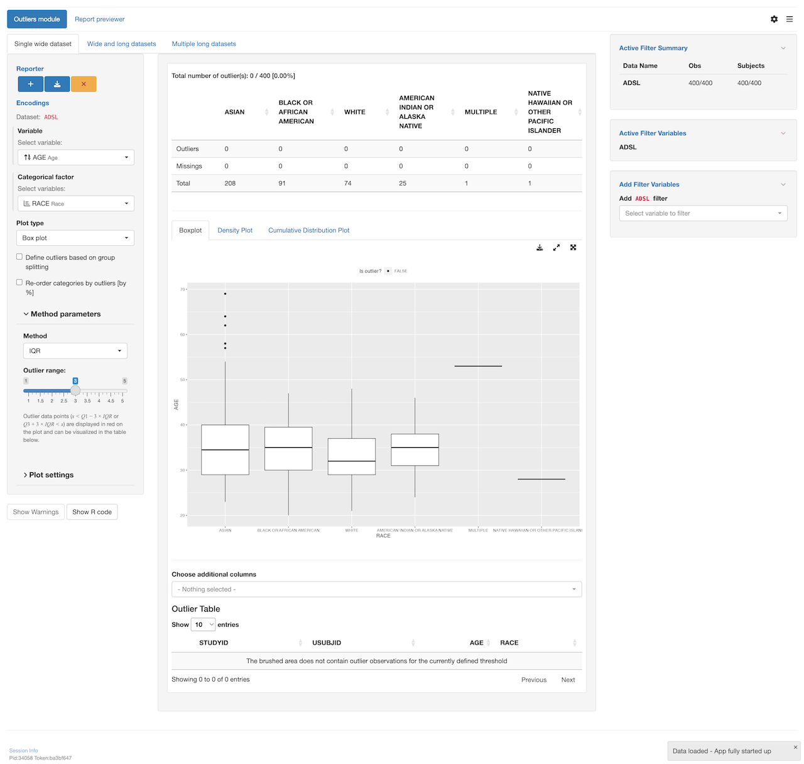Switch to the Density Plot tab
Viewport: 804px width, 764px height.
click(x=235, y=231)
